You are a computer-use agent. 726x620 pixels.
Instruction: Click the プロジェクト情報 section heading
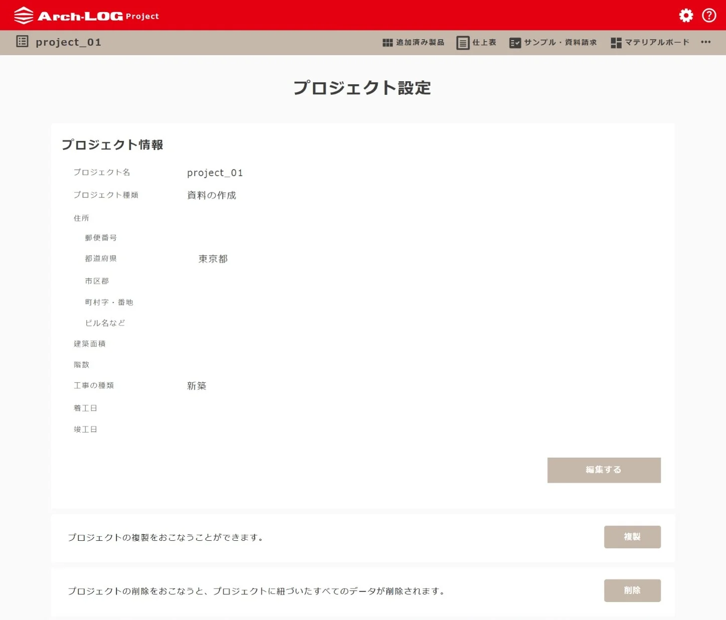click(112, 145)
